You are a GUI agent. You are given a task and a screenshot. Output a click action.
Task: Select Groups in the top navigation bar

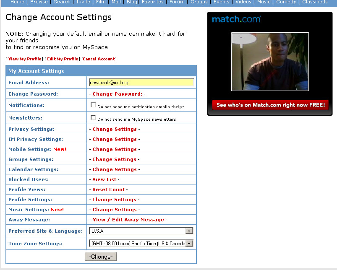199,2
